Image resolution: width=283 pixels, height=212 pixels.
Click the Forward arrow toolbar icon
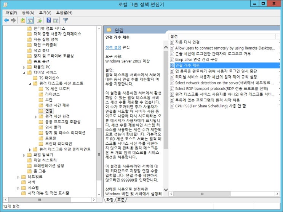(x=13, y=20)
